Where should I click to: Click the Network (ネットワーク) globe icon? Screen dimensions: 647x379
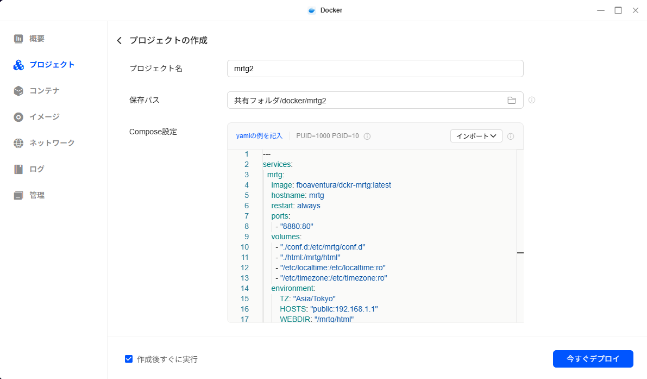[x=18, y=143]
